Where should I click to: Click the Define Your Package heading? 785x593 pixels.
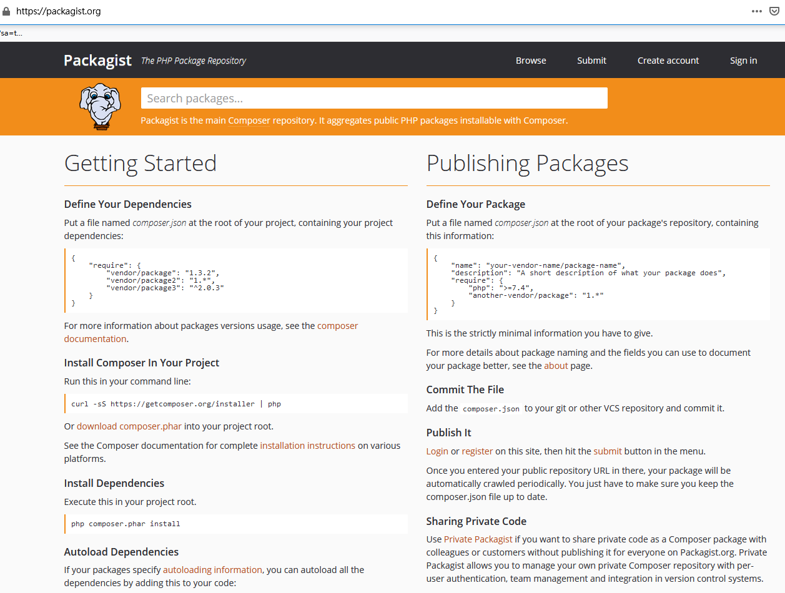[476, 204]
